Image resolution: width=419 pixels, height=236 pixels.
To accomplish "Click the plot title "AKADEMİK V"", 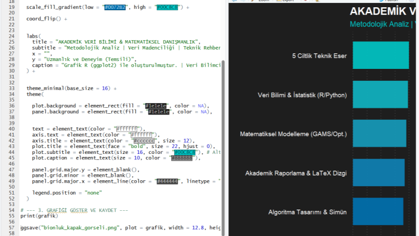I will [x=382, y=11].
